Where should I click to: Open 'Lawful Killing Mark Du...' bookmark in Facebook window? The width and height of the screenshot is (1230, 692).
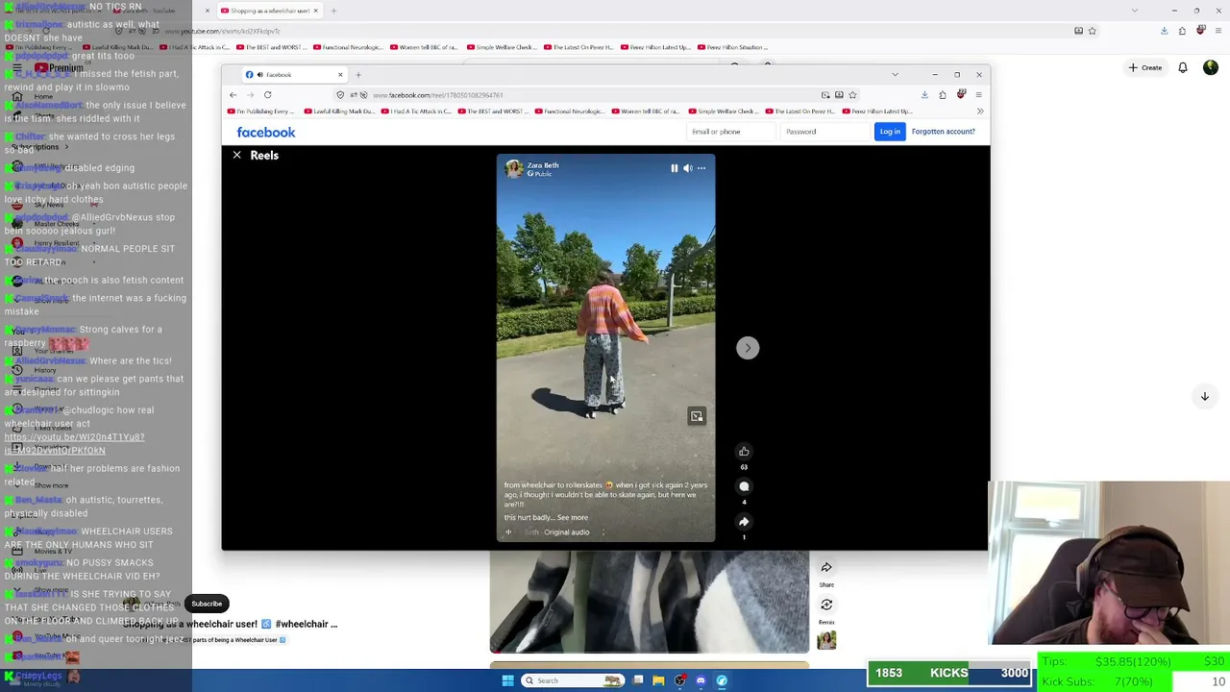(338, 111)
